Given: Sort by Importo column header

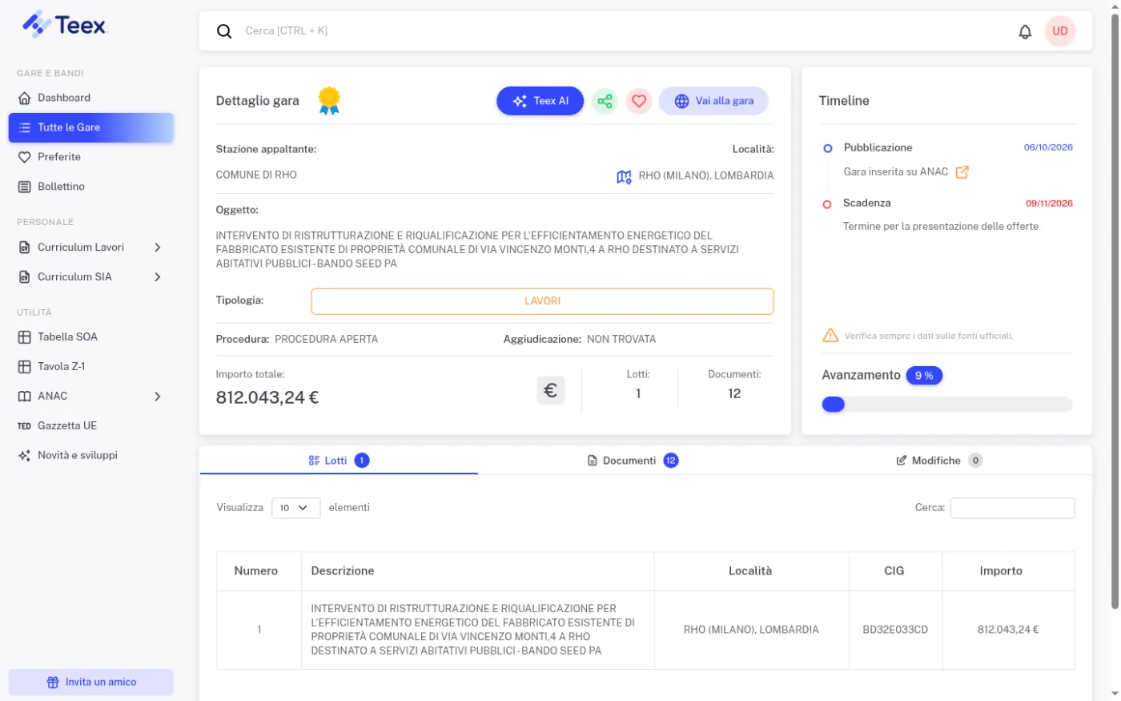Looking at the screenshot, I should pyautogui.click(x=1008, y=571).
